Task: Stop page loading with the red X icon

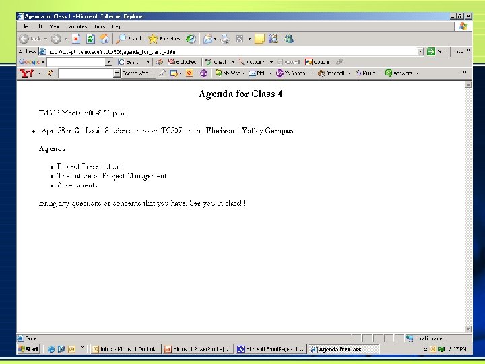Action: point(76,38)
